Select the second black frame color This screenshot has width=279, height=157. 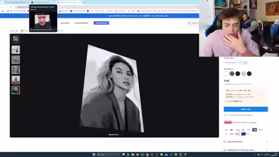tap(249, 74)
